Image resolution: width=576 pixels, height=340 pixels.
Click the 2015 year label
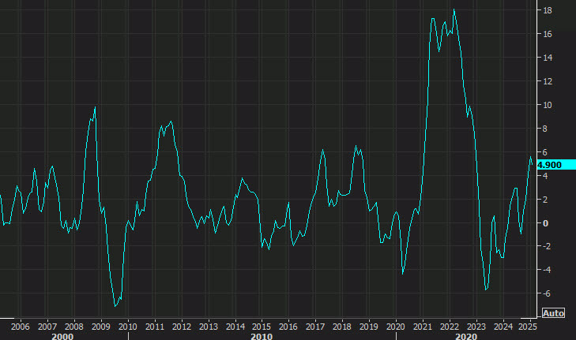pyautogui.click(x=262, y=327)
